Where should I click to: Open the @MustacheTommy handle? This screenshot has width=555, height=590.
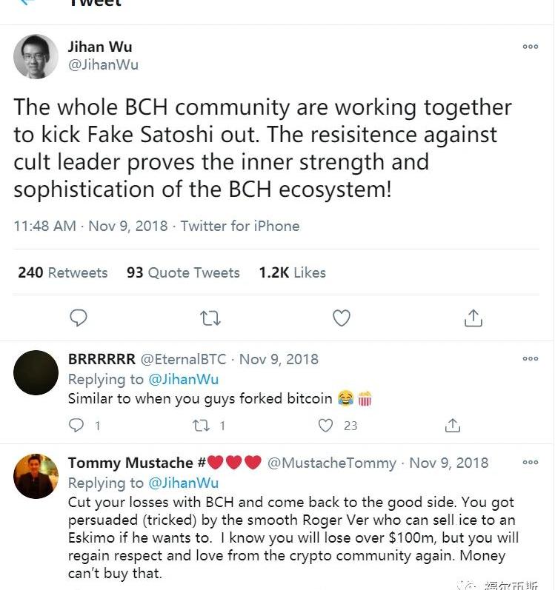[x=331, y=463]
